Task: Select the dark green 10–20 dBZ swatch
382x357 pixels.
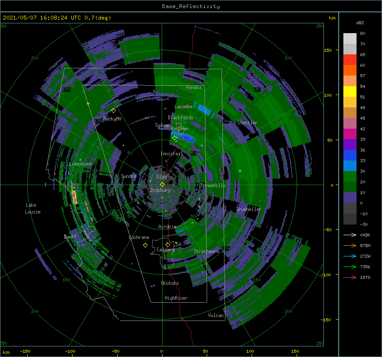Action: click(x=350, y=187)
